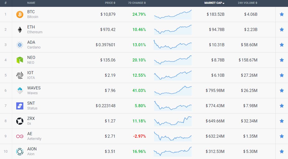This screenshot has height=159, width=288.
Task: Click Waves 7D change 41.03%
Action: [139, 90]
